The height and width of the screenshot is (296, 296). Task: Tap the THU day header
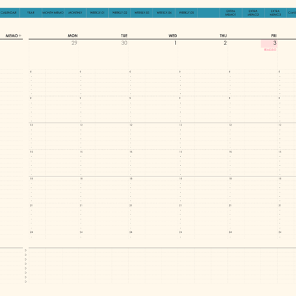click(223, 36)
